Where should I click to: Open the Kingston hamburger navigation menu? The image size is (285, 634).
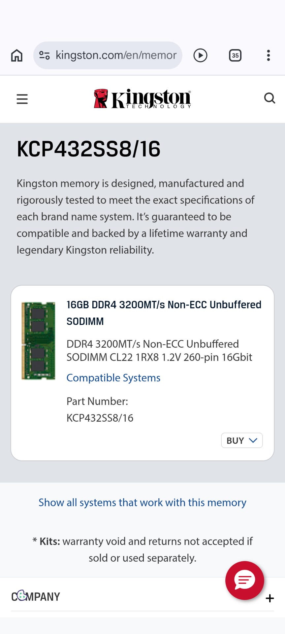pos(22,99)
